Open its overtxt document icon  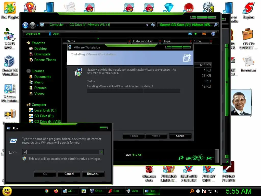click(x=248, y=64)
